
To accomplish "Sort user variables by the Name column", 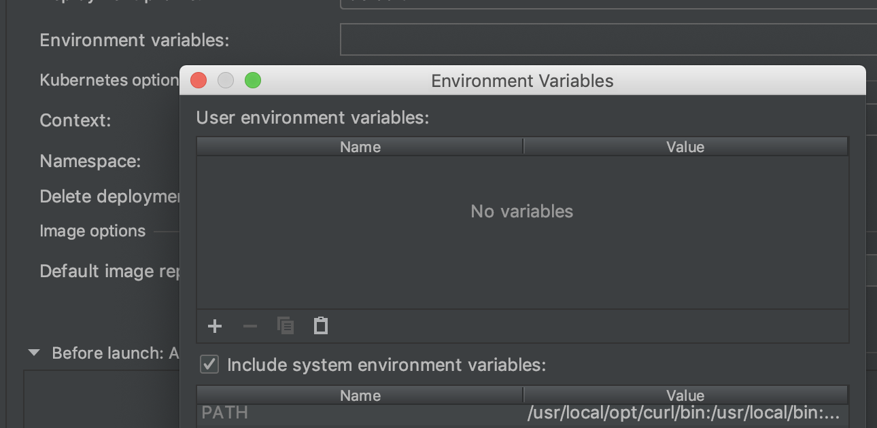I will click(360, 146).
